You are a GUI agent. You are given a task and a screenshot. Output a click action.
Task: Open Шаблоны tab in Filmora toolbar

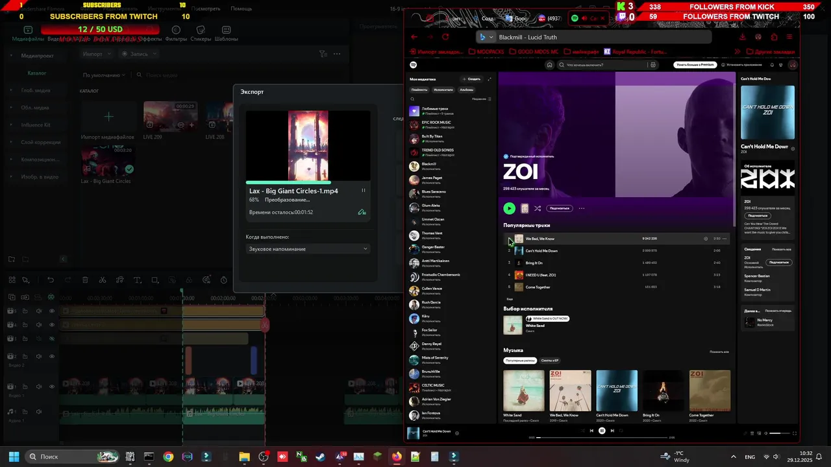(226, 34)
